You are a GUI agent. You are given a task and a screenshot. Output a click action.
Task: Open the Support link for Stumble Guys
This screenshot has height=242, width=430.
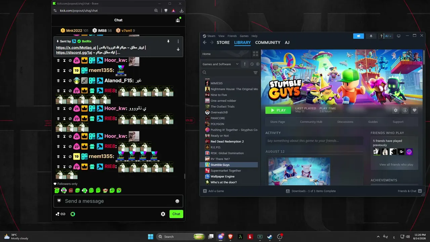[x=398, y=122]
